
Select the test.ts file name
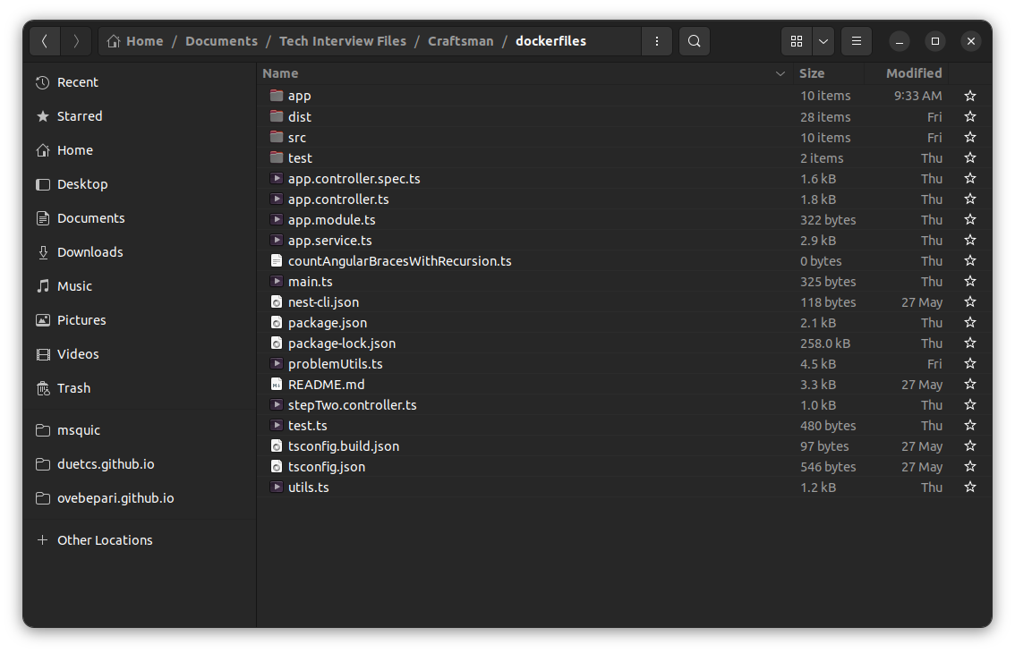tap(308, 426)
